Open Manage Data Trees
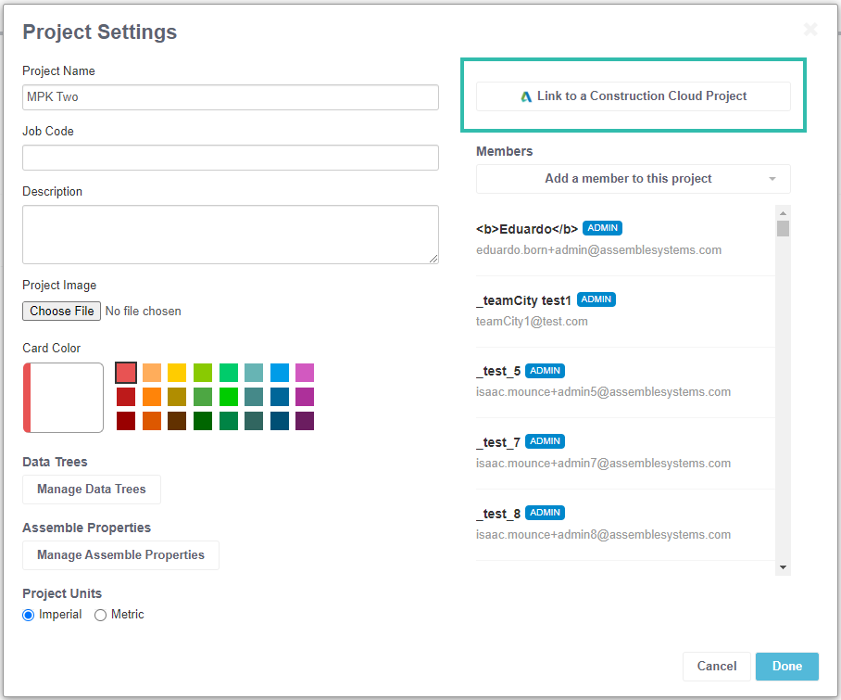The height and width of the screenshot is (700, 841). click(92, 490)
